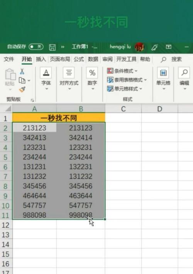Click the hengqi lu account avatar
193x274 pixels.
coord(139,47)
